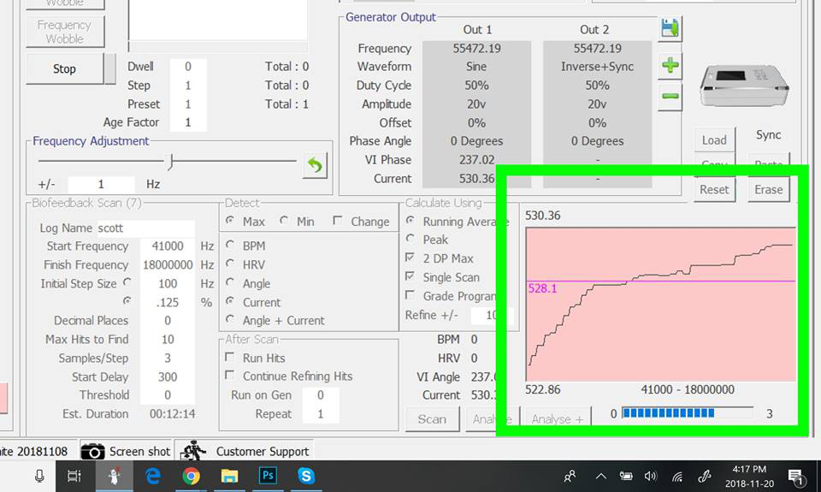Open Skype from the taskbar
821x492 pixels.
click(306, 476)
